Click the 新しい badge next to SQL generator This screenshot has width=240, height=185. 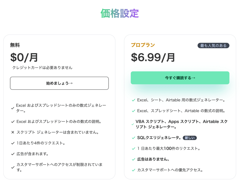[190, 138]
